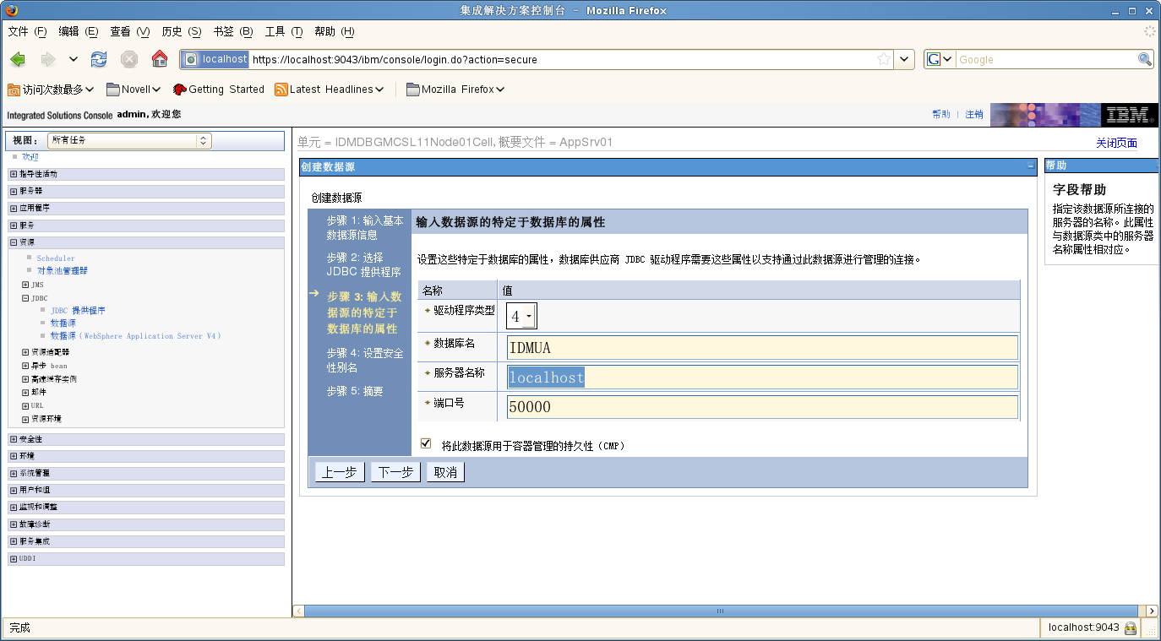This screenshot has height=641, width=1161.
Task: Expand the 高速缓存实例 tree node
Action: click(25, 379)
